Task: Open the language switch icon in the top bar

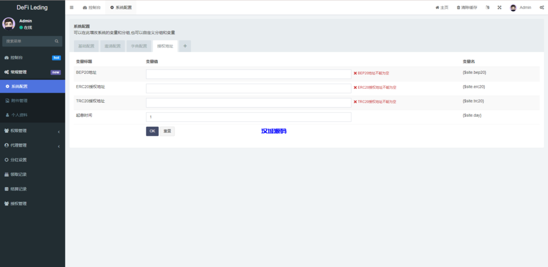Action: (x=488, y=7)
